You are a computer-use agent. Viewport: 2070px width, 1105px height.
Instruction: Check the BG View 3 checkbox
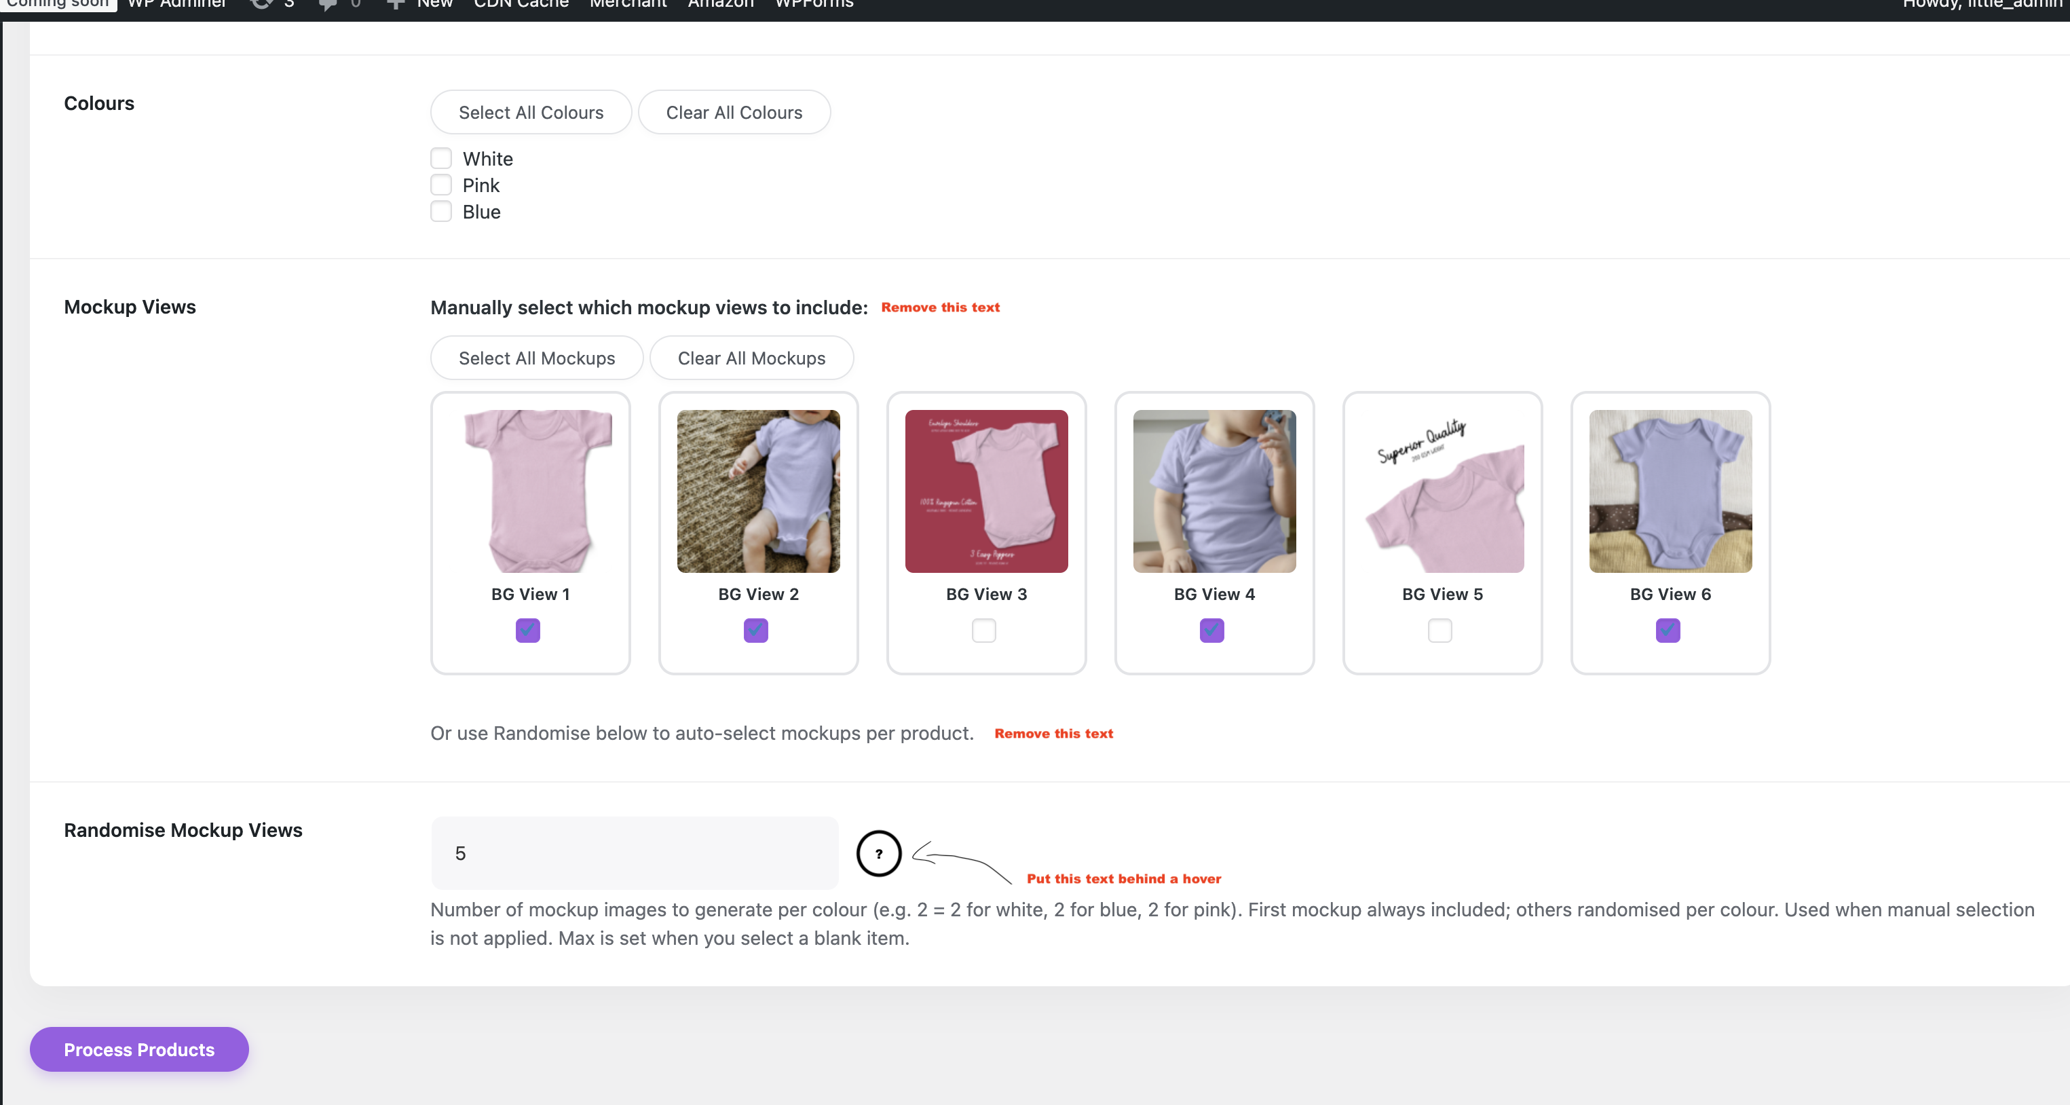pyautogui.click(x=983, y=630)
